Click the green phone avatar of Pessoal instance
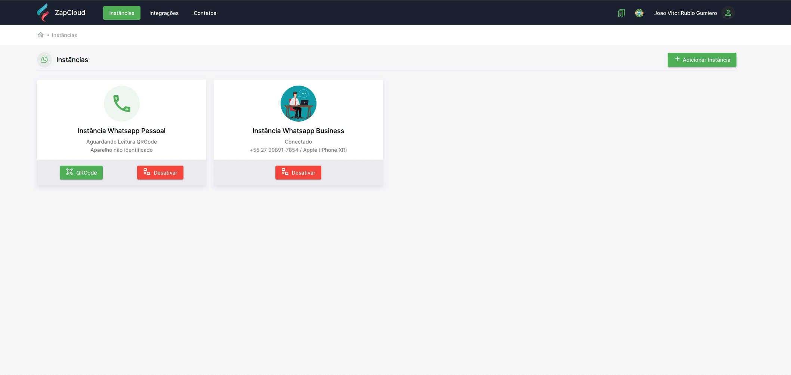Viewport: 791px width, 375px height. (x=122, y=104)
